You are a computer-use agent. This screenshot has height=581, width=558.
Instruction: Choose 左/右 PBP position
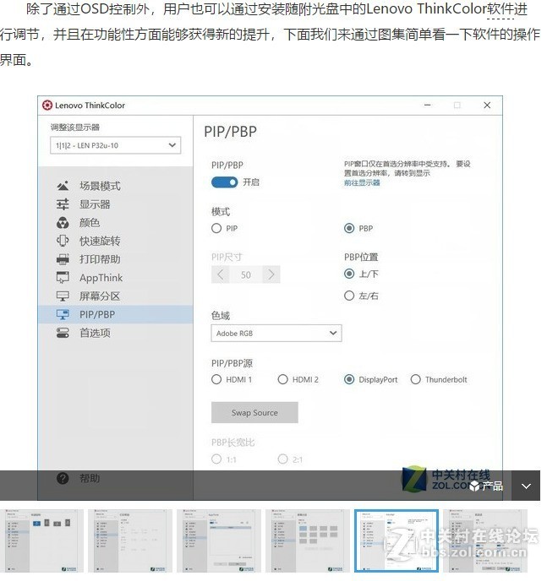[349, 296]
